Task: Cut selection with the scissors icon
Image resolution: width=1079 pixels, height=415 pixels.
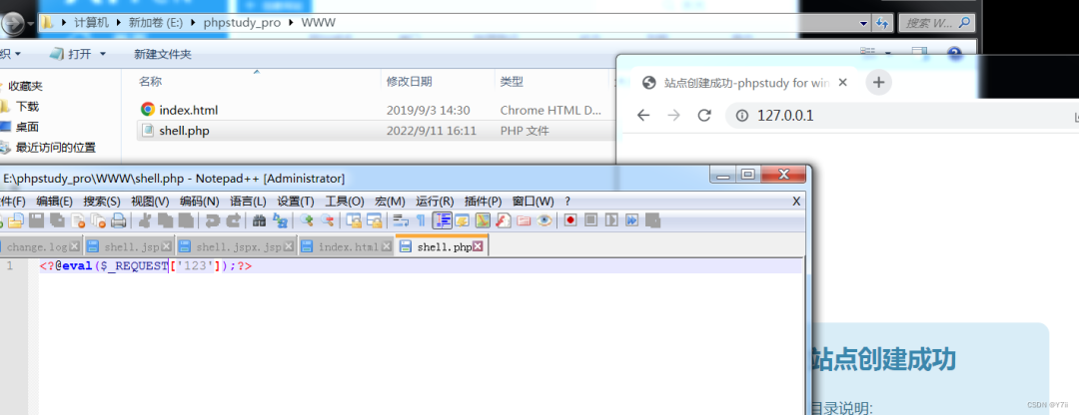Action: point(145,220)
